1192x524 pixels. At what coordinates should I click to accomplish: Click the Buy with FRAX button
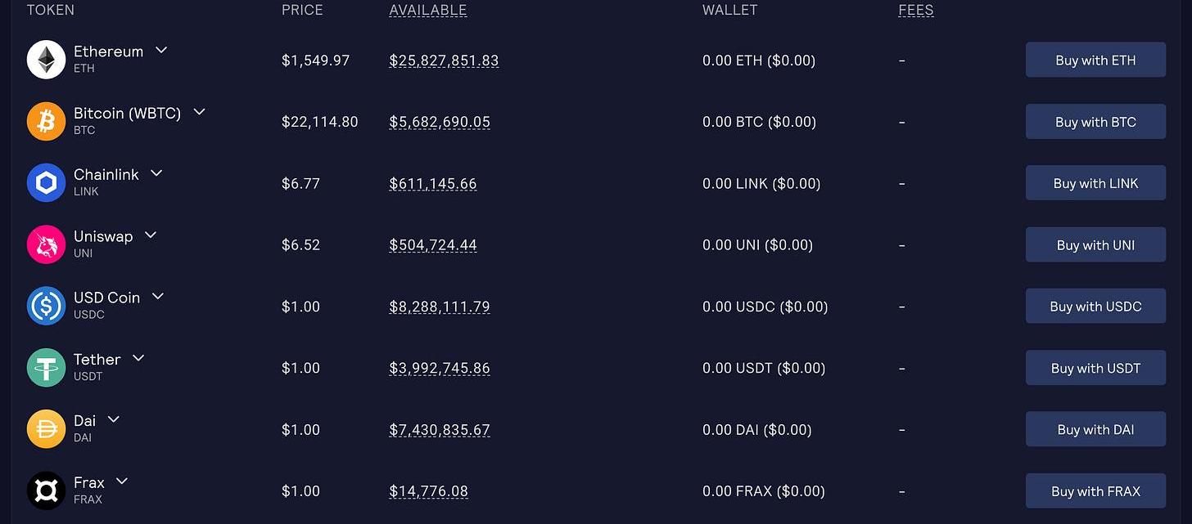click(x=1095, y=491)
